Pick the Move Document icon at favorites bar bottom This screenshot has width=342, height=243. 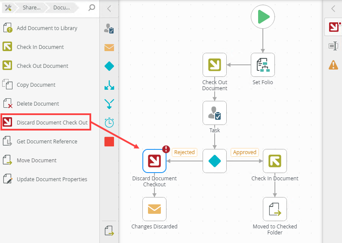coord(109,231)
